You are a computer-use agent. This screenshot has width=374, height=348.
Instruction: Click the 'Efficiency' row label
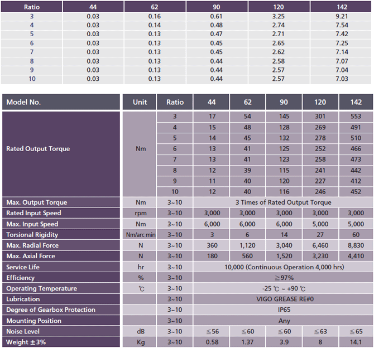click(x=61, y=278)
